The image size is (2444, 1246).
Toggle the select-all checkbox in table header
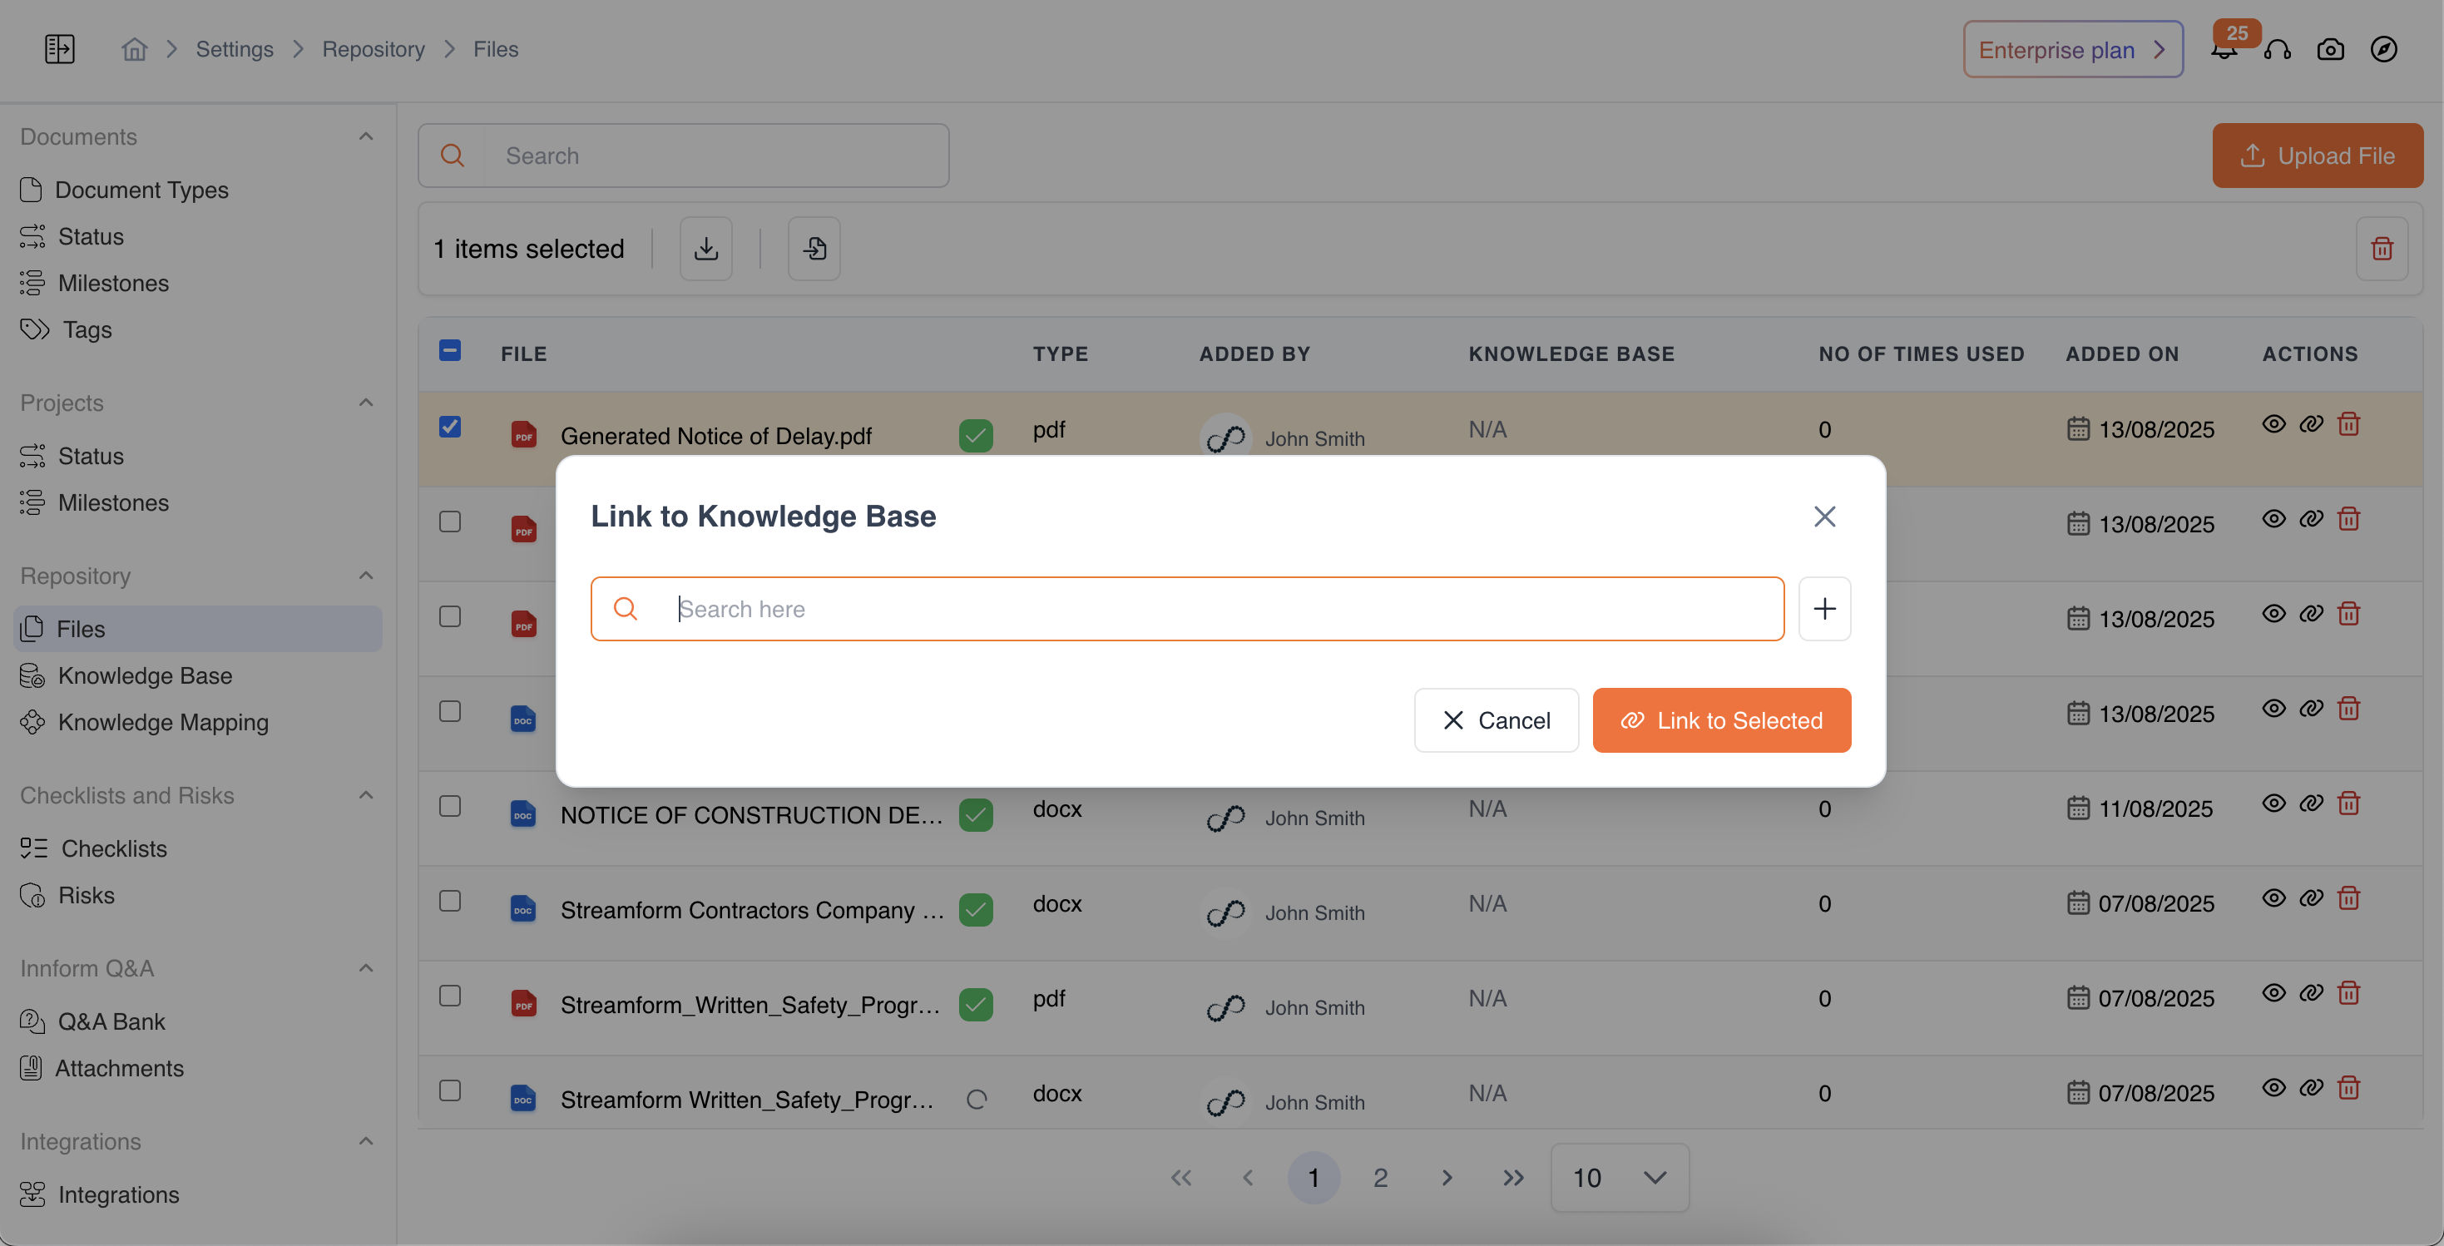[x=450, y=351]
